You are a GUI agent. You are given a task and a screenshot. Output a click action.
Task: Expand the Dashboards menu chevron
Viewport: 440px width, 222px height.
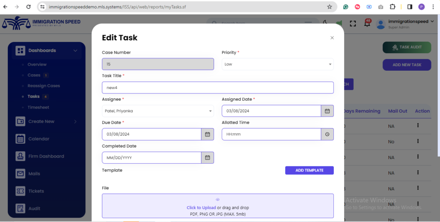pyautogui.click(x=75, y=51)
